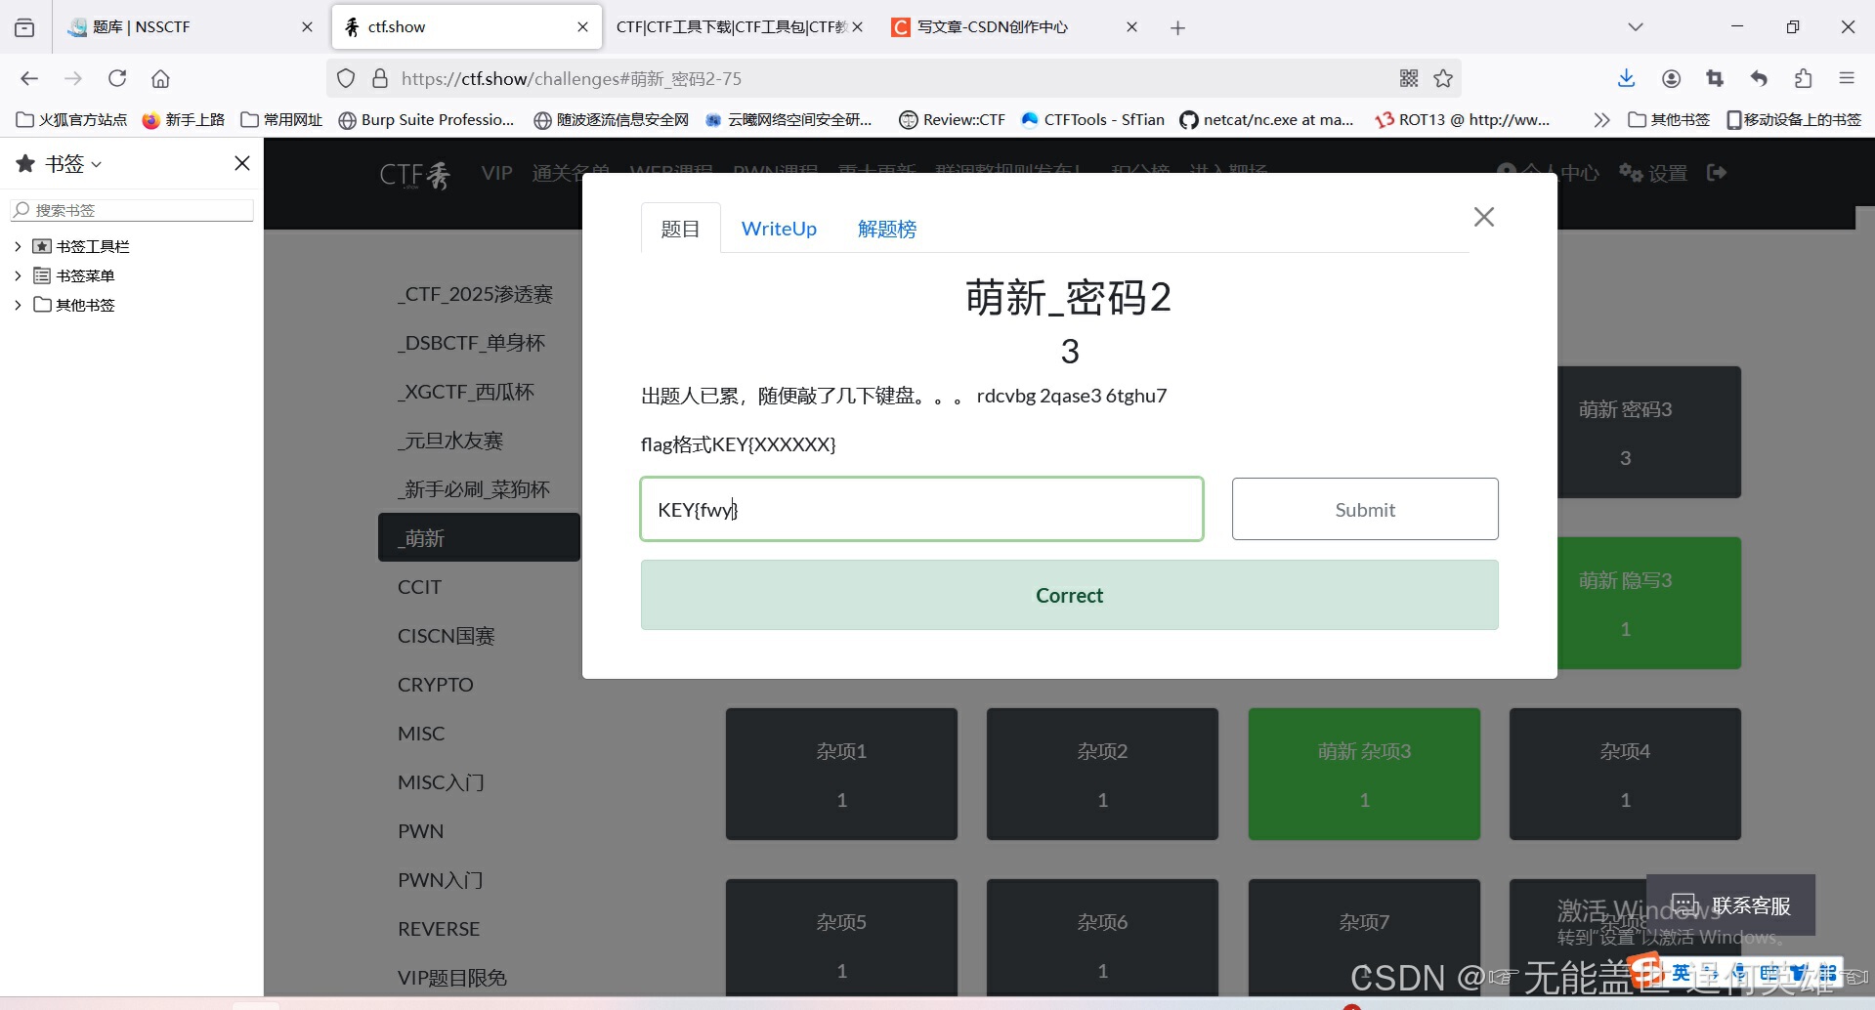Click the KEY answer input field
1875x1010 pixels.
click(x=921, y=509)
